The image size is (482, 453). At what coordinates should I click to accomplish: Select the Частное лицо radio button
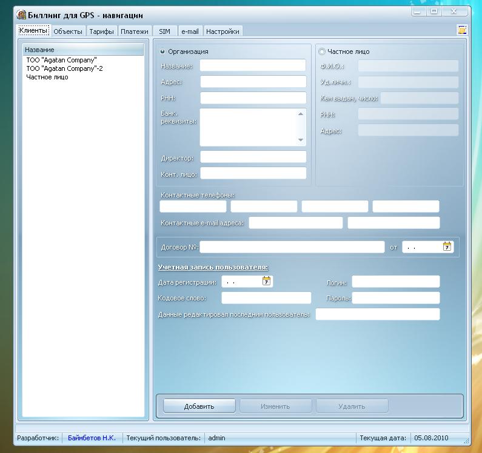(x=321, y=51)
